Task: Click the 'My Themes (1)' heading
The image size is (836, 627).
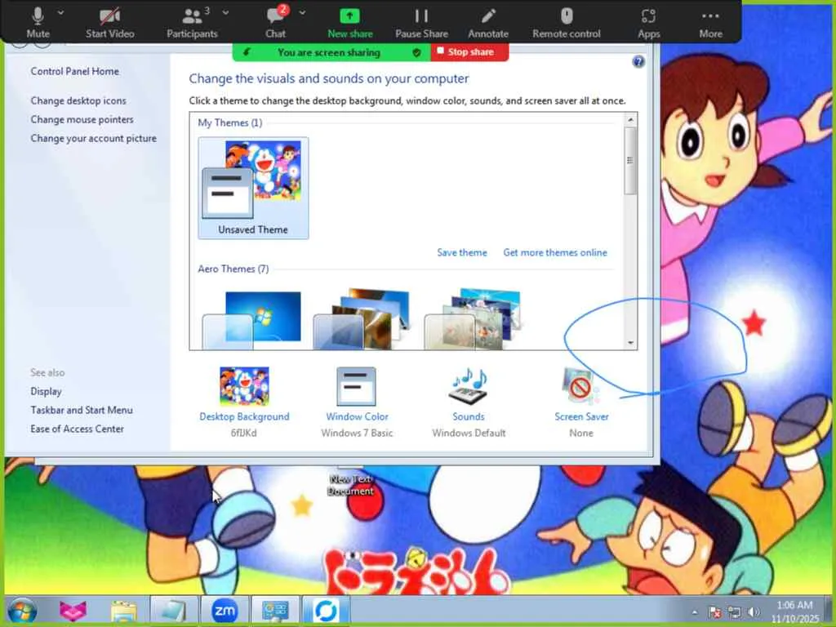Action: tap(229, 122)
